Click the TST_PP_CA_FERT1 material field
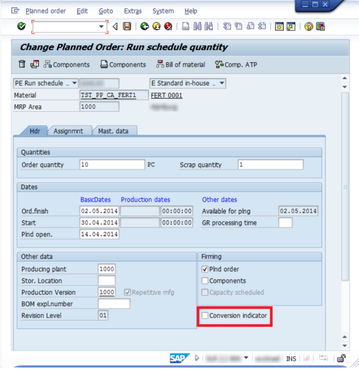This screenshot has height=371, width=359. pos(114,95)
